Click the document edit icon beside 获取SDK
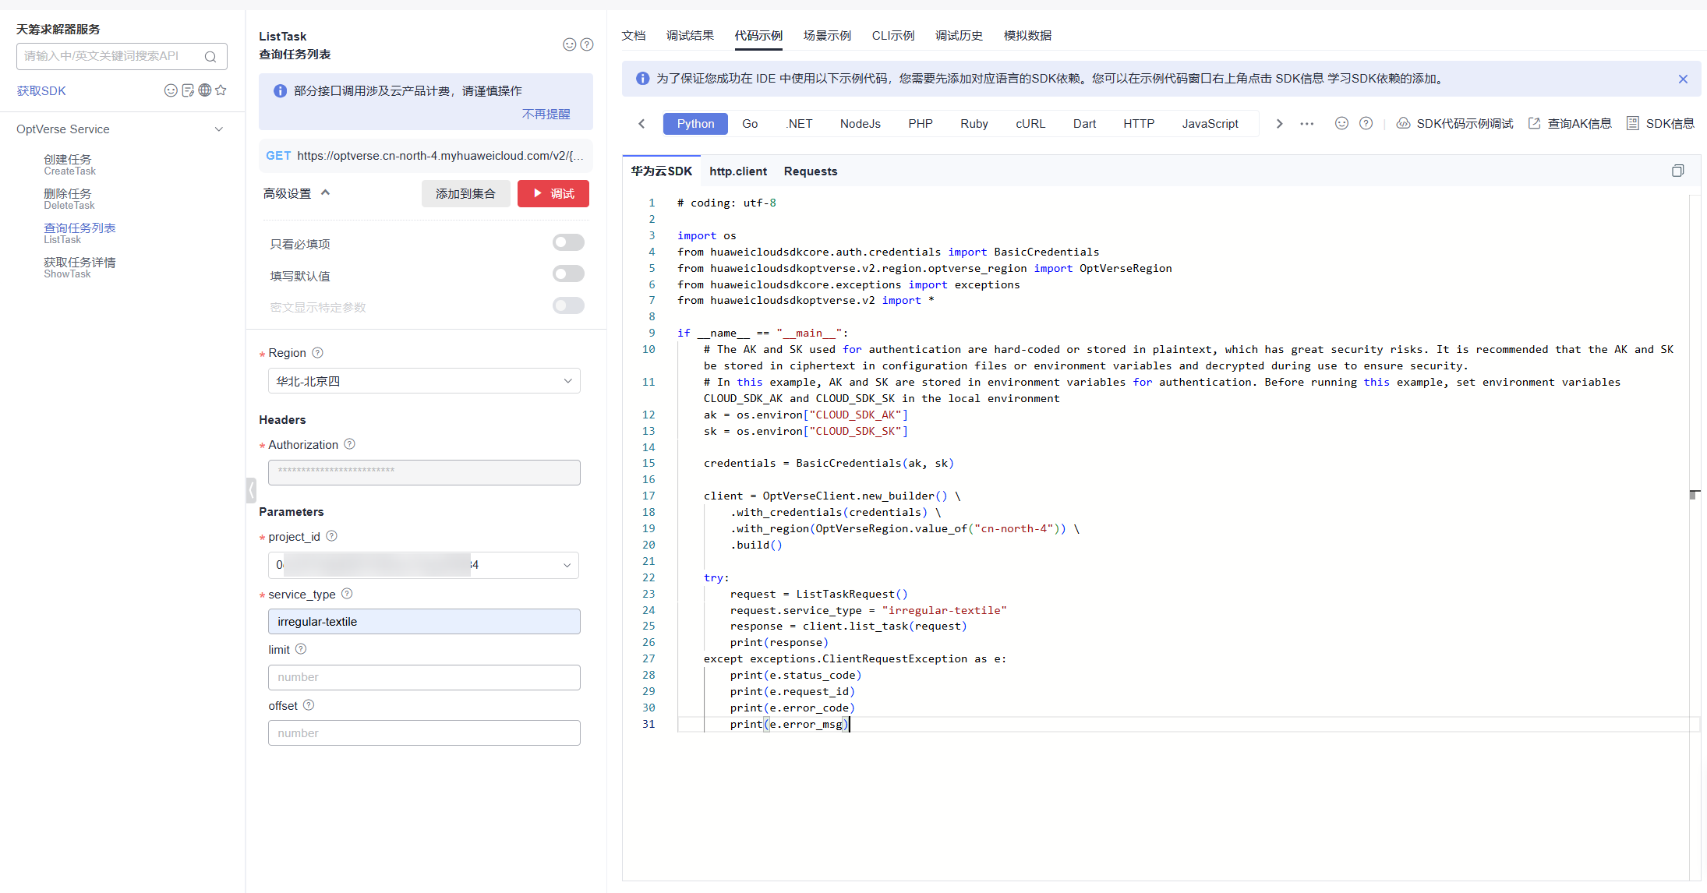The width and height of the screenshot is (1707, 893). coord(188,90)
